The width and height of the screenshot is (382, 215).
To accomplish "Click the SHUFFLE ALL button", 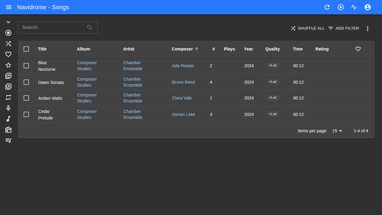I will [307, 28].
